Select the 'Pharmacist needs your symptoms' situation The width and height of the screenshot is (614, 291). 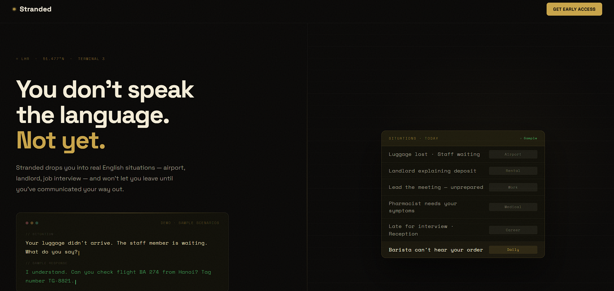(463, 207)
